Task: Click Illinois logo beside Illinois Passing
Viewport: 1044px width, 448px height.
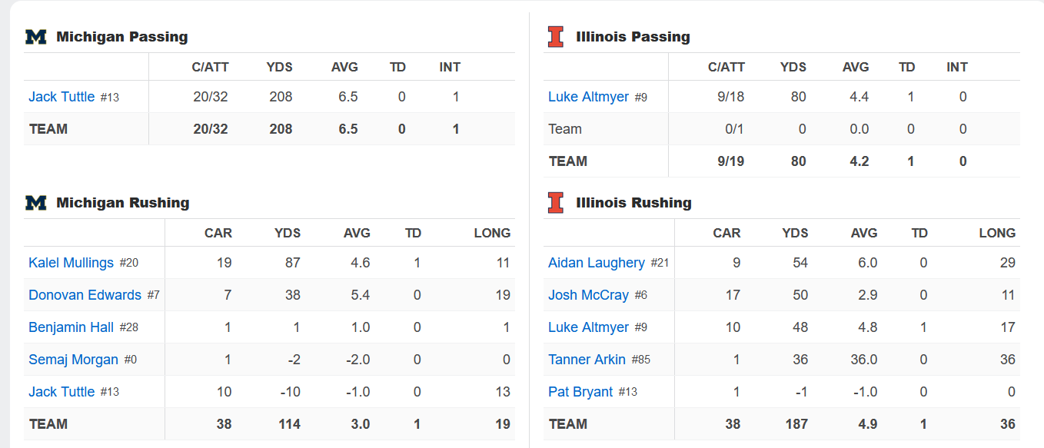Action: click(555, 37)
